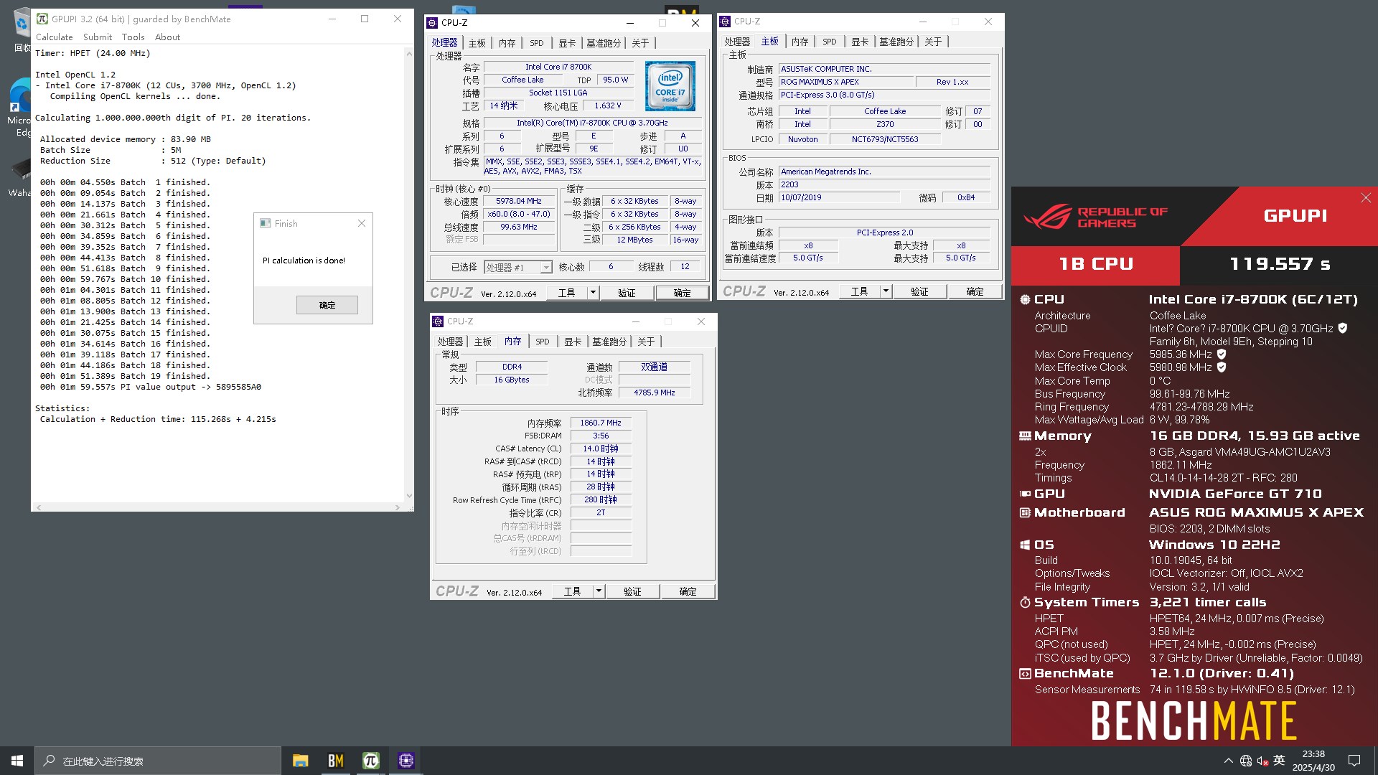Click the CPU-Z processor window title icon
The width and height of the screenshot is (1378, 775).
point(432,23)
